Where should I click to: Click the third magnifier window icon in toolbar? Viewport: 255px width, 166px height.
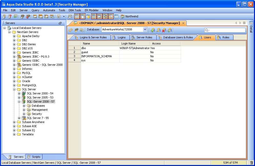46,16
